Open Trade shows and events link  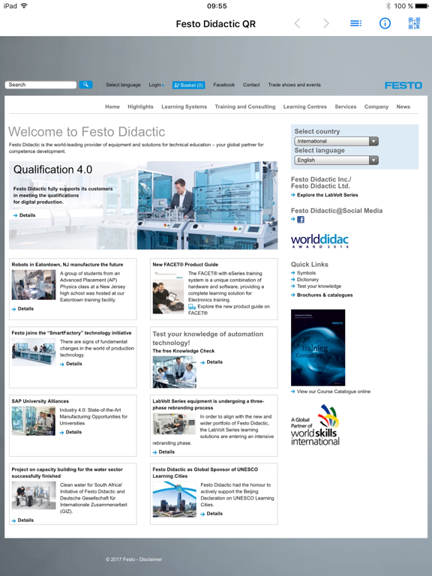(294, 85)
